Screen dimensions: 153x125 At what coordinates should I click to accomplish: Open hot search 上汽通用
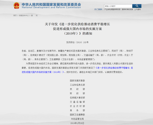click(137, 9)
